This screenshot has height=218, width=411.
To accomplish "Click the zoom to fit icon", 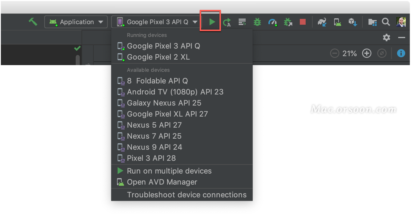I will coord(382,53).
